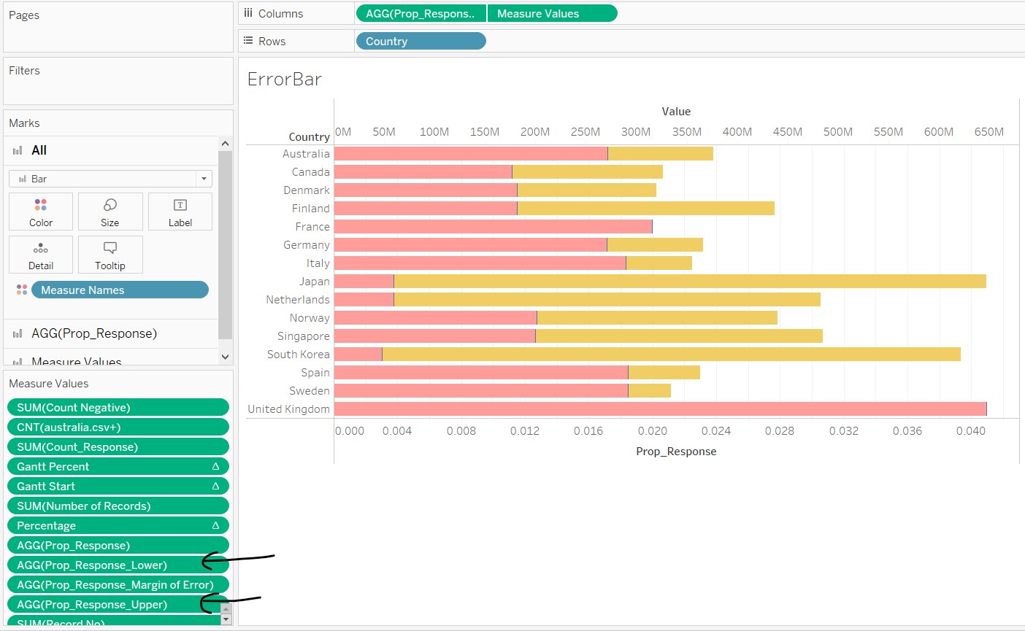This screenshot has height=631, width=1025.
Task: Click the bar icon next to All
Action: tap(18, 151)
